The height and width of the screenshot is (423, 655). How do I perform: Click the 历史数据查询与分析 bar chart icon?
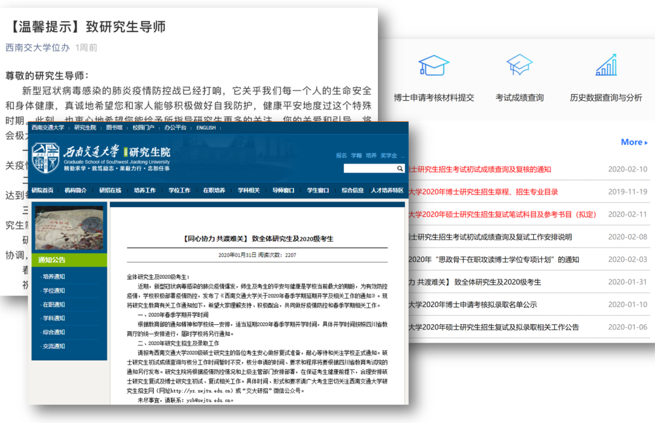click(606, 65)
